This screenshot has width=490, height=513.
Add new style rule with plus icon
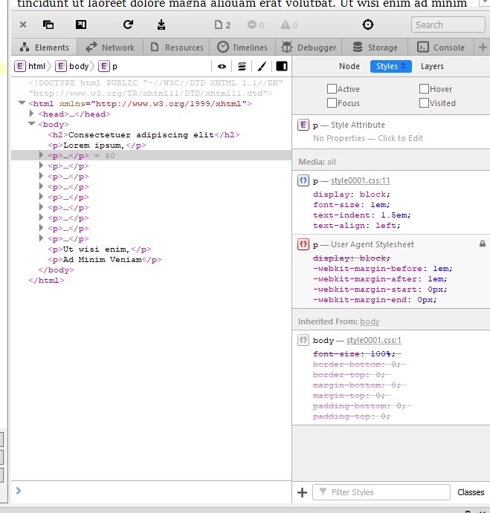point(302,492)
